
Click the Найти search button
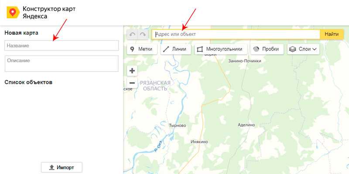tap(332, 34)
